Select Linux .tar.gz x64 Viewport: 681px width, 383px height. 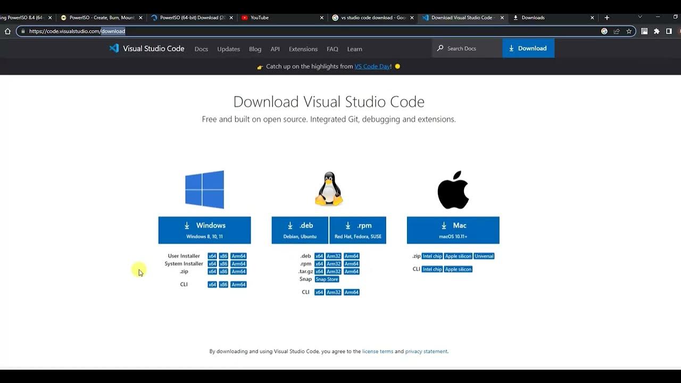point(319,271)
